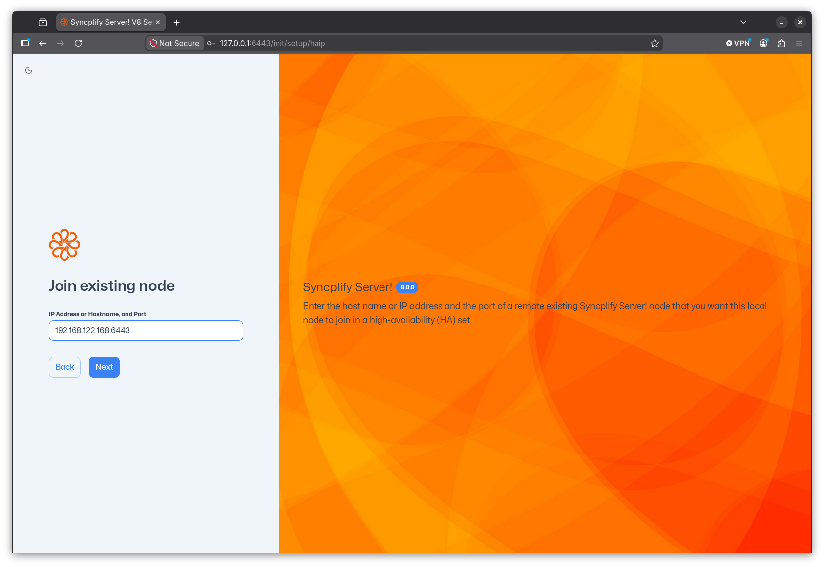Open the account profile icon
Image resolution: width=824 pixels, height=567 pixels.
[x=764, y=43]
